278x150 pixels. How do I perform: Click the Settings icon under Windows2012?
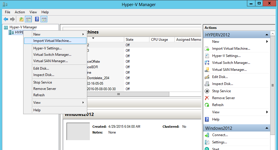point(207,142)
